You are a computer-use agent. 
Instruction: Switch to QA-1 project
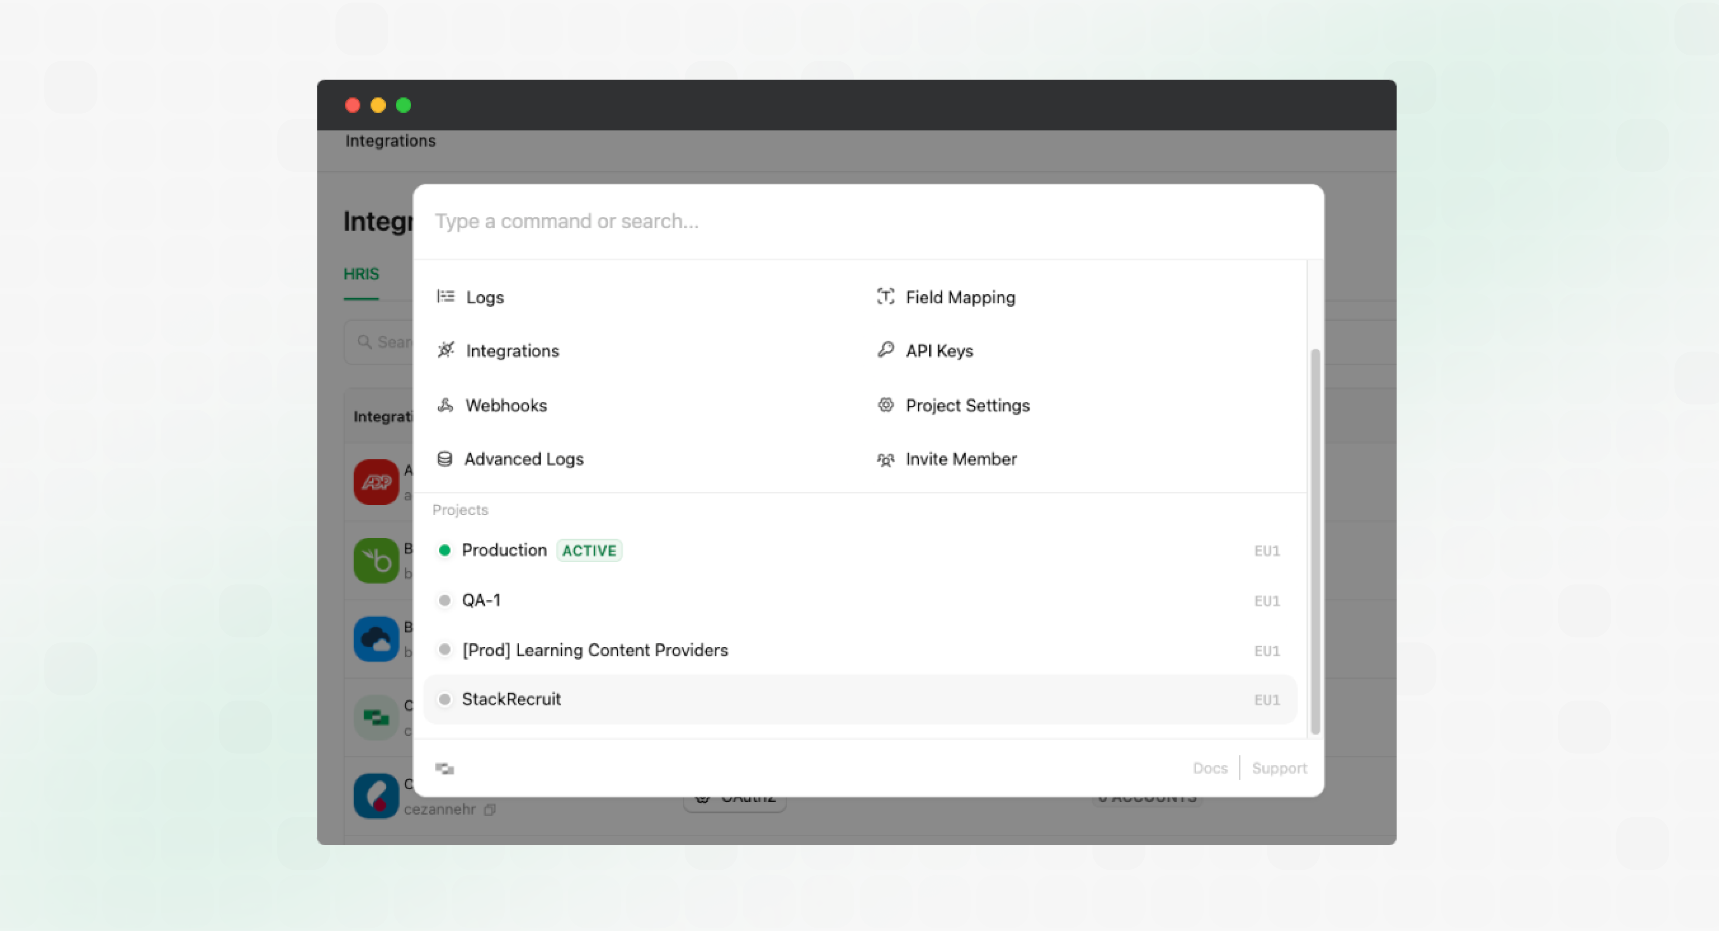(860, 600)
